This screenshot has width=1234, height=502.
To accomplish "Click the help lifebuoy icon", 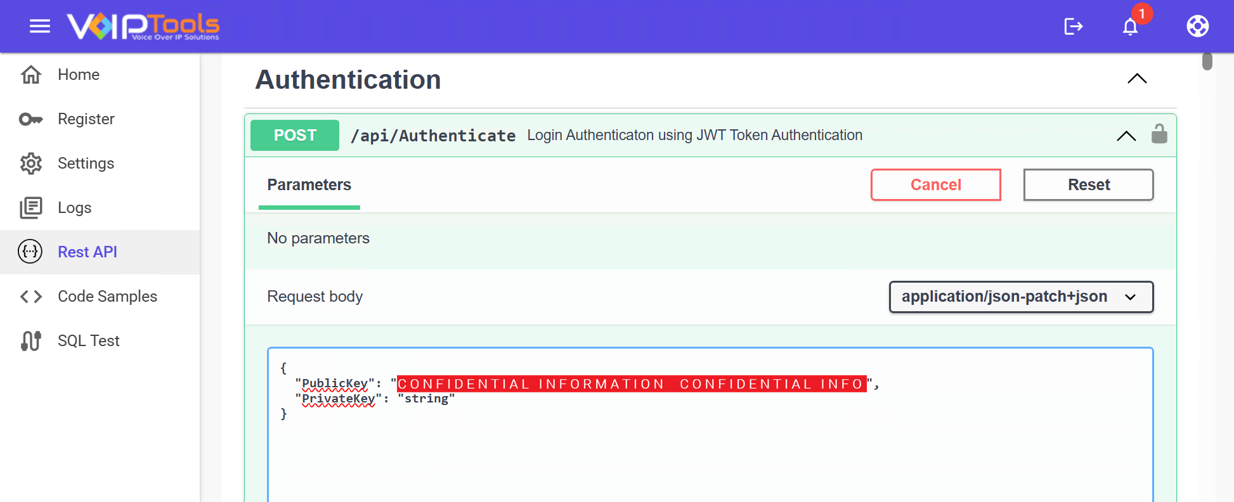I will coord(1197,26).
